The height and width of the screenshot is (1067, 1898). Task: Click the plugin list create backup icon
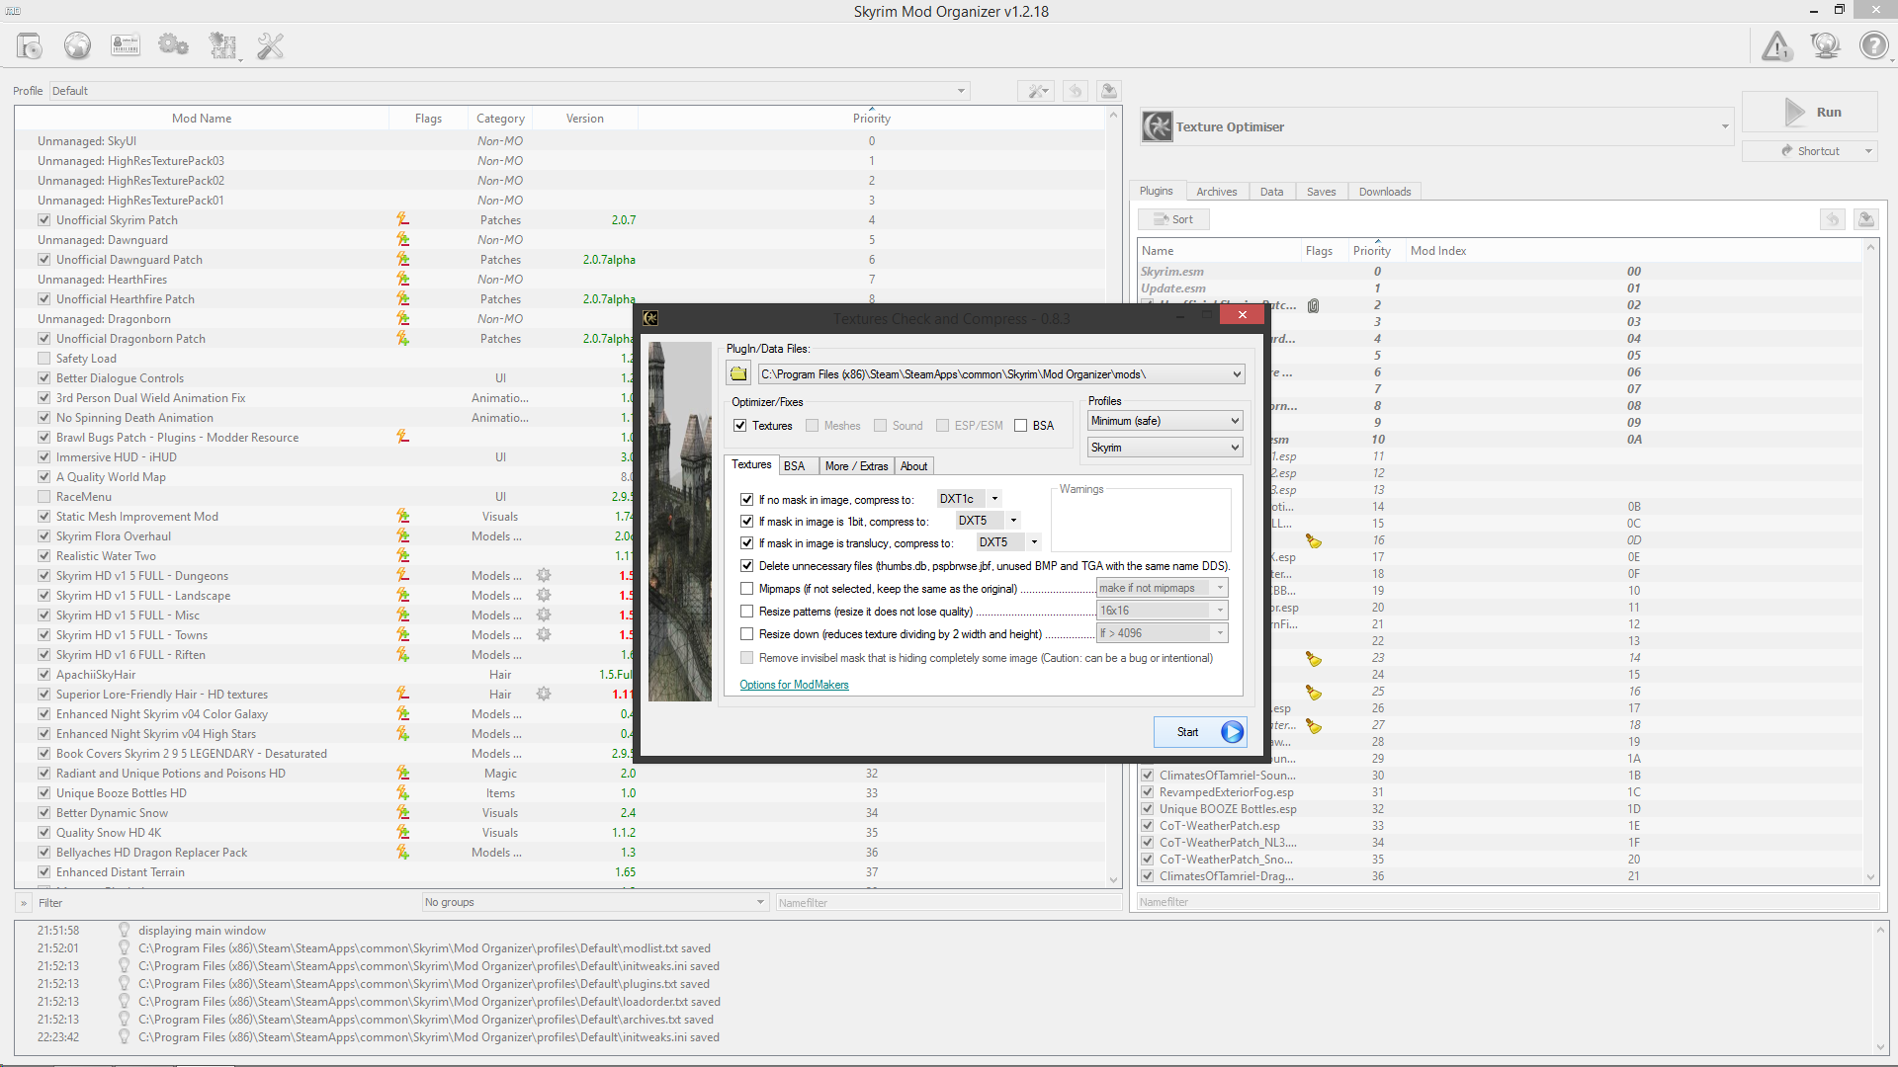[1866, 219]
